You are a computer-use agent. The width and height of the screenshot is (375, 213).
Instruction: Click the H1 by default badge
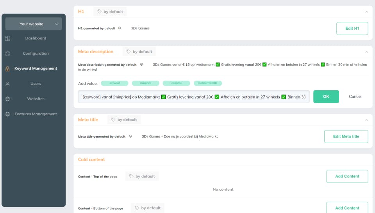click(x=110, y=11)
